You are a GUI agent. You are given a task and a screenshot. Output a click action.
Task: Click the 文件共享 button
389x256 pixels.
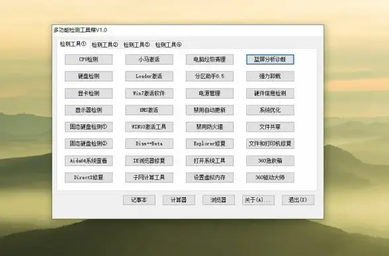pos(270,127)
